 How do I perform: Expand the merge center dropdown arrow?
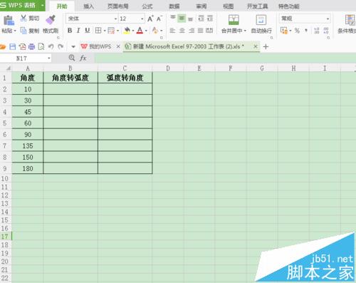point(245,31)
